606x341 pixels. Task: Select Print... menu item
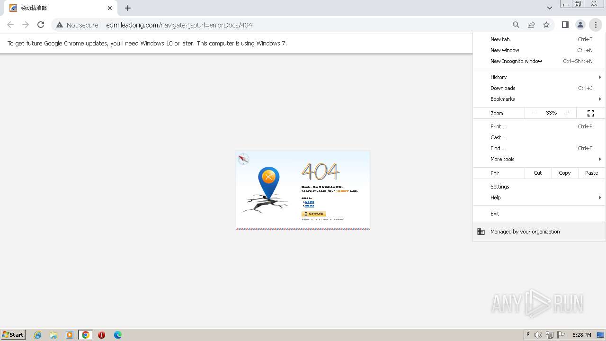pos(539,126)
